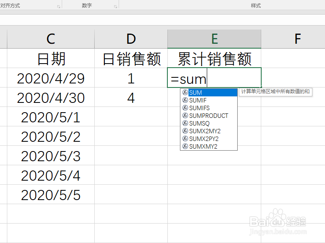Select the date cell 2020/4/30

coord(51,97)
